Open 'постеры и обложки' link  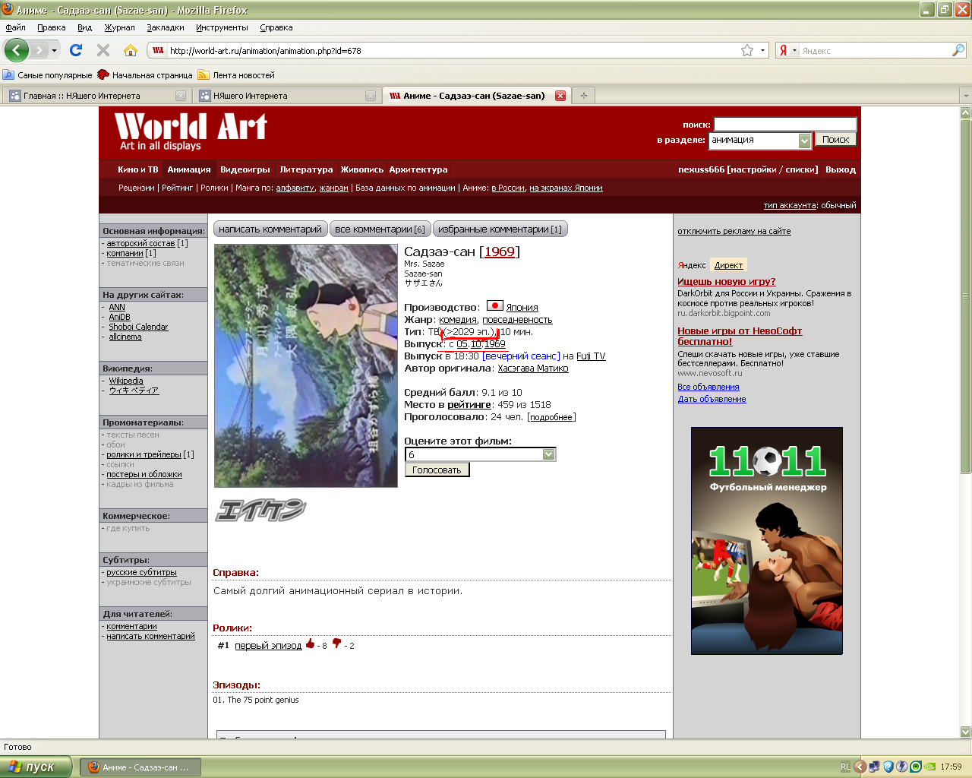point(144,474)
